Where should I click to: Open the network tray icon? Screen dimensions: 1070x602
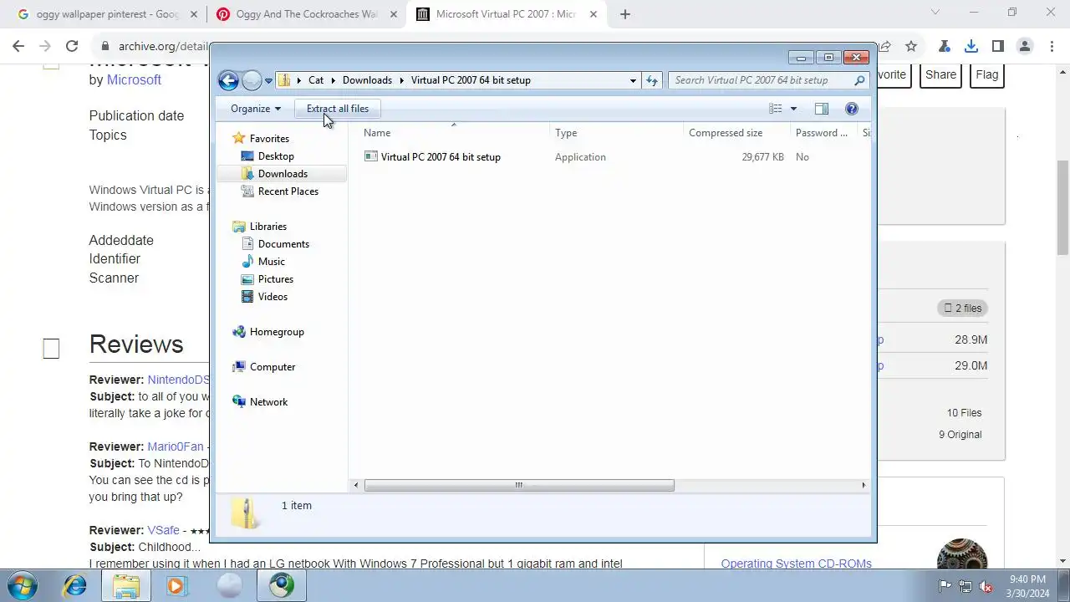point(966,586)
